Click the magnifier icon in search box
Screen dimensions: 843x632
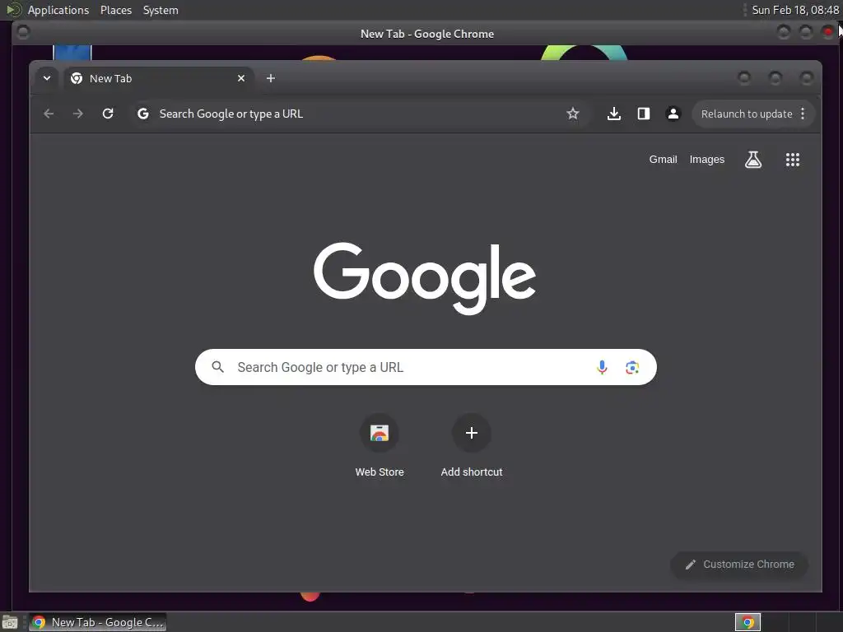coord(217,367)
